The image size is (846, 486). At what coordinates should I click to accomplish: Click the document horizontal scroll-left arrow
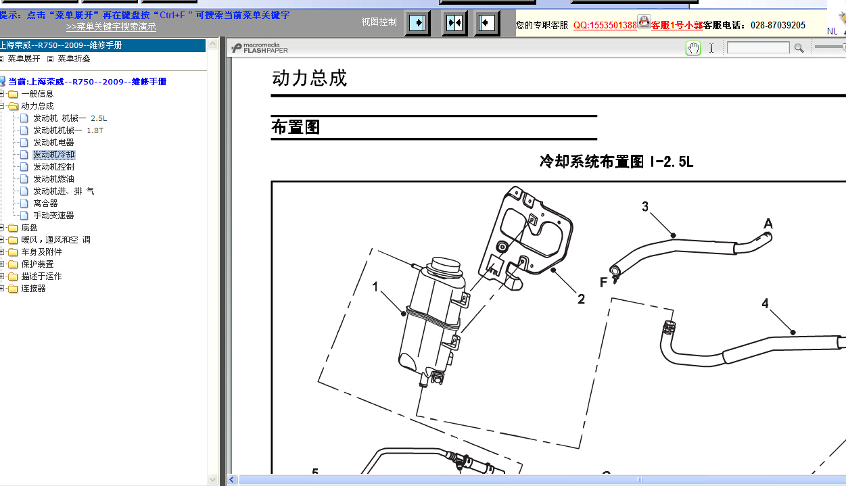click(x=232, y=480)
